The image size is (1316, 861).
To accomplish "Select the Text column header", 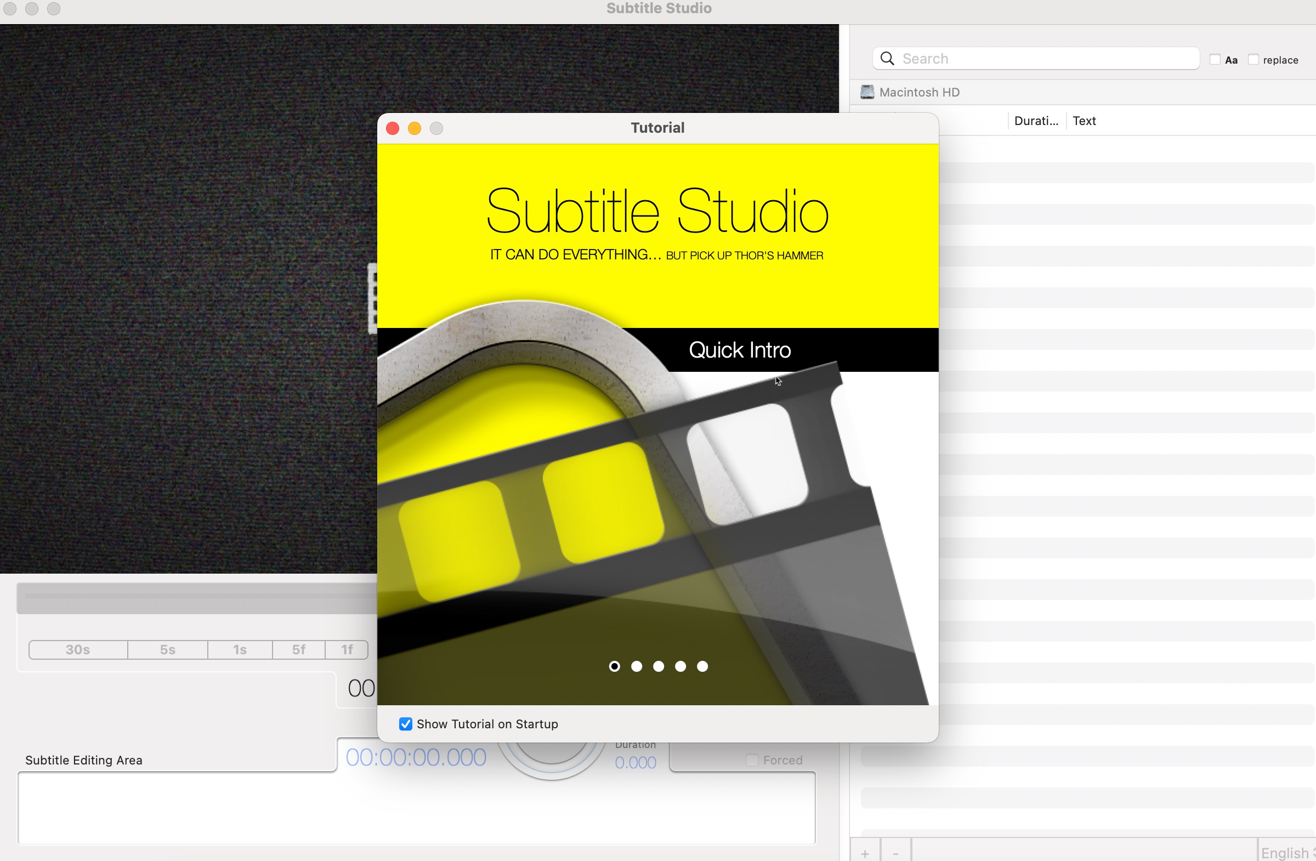I will pos(1084,121).
